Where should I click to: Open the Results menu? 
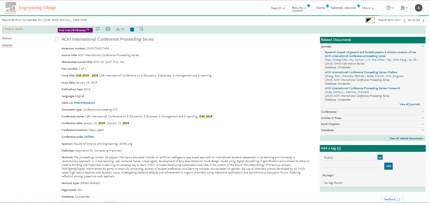[299, 8]
